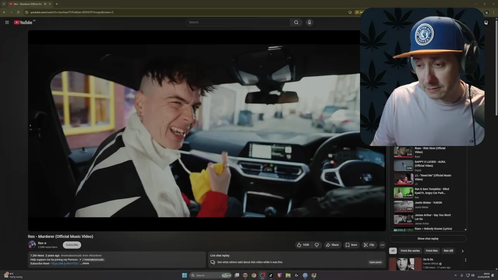Open task view on the taskbar
Image resolution: width=498 pixels, height=280 pixels.
[237, 275]
